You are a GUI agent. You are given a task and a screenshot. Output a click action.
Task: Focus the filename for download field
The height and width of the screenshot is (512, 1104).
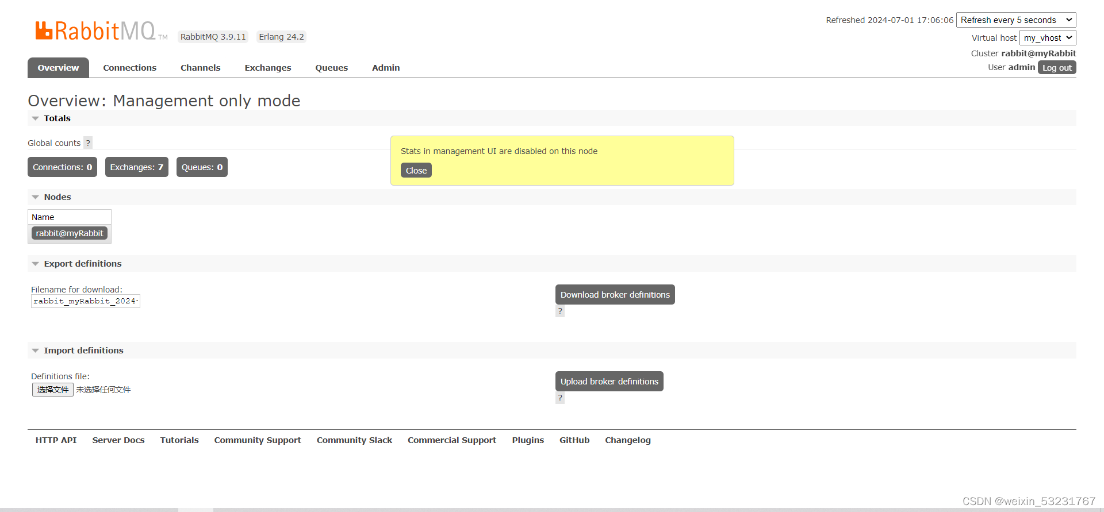point(86,301)
